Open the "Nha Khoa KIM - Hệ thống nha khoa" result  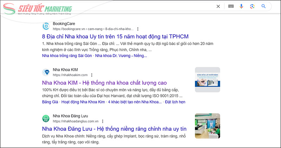tap(104, 83)
